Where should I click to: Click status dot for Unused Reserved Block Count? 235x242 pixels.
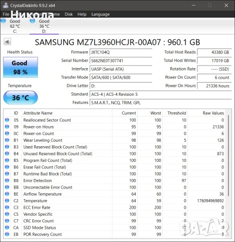click(7, 153)
